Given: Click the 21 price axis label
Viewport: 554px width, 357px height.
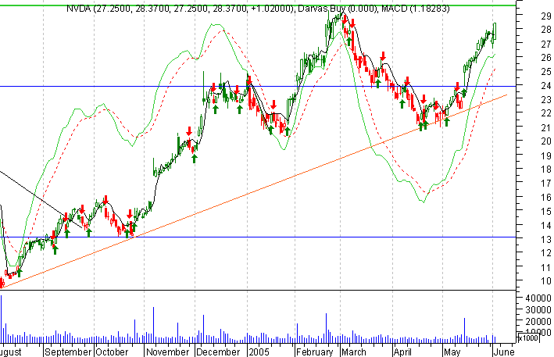Looking at the screenshot, I should [546, 128].
